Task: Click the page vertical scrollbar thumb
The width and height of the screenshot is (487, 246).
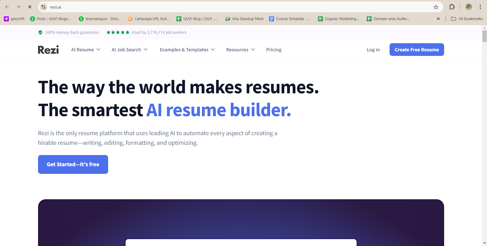Action: point(485,36)
